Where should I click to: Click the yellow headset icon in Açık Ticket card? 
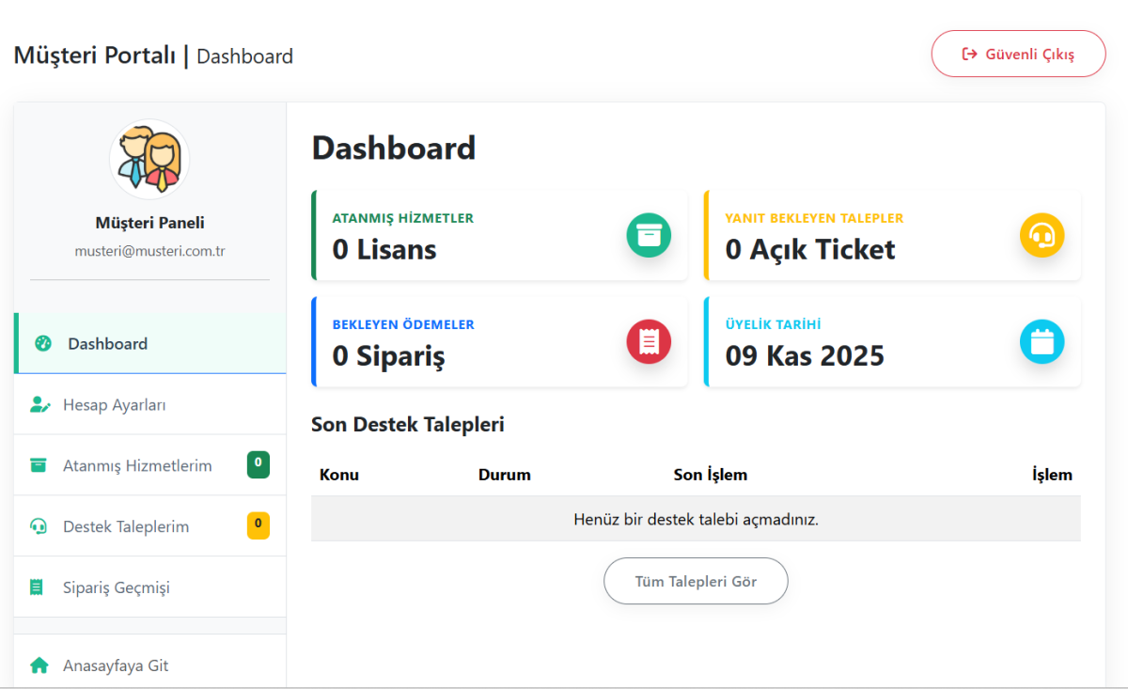point(1042,236)
